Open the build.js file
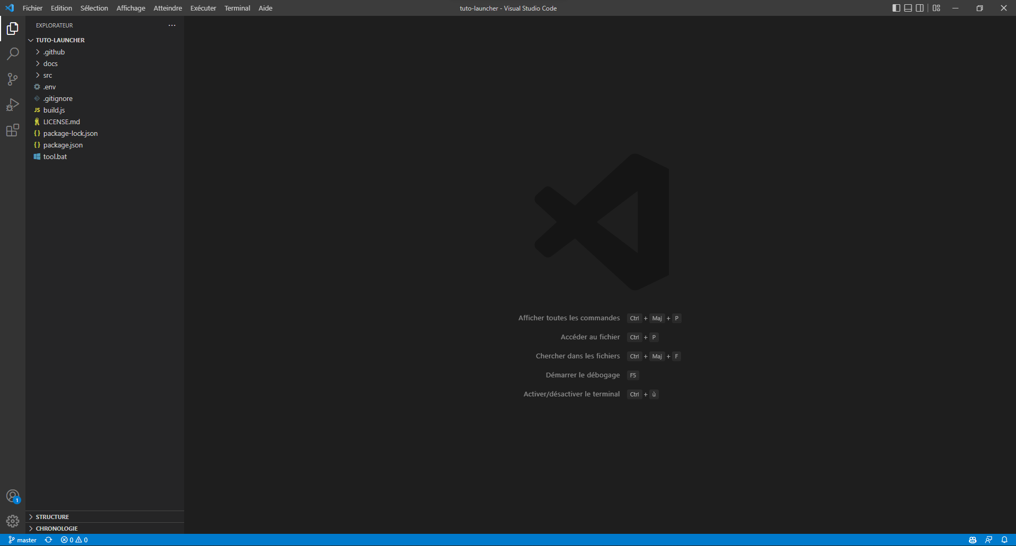1016x546 pixels. coord(105,110)
